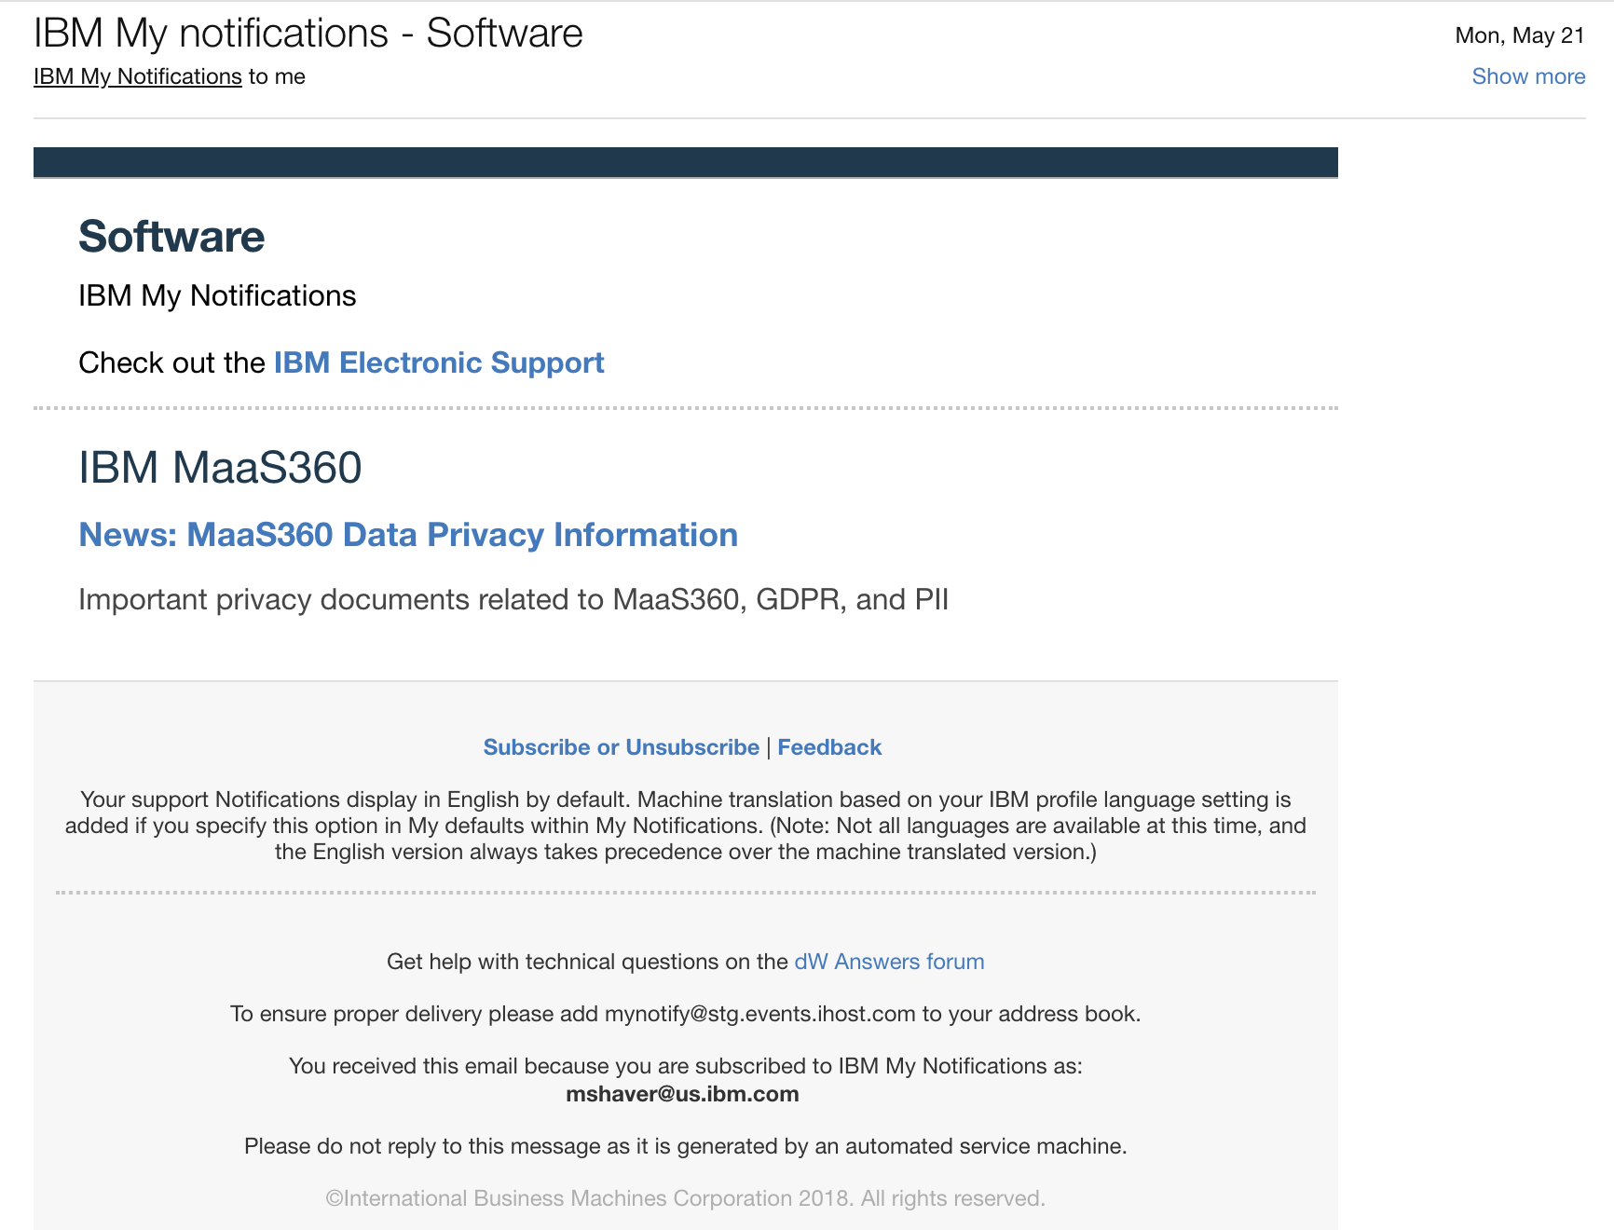Open the Feedback link
Viewport: 1614px width, 1230px height.
pyautogui.click(x=829, y=747)
